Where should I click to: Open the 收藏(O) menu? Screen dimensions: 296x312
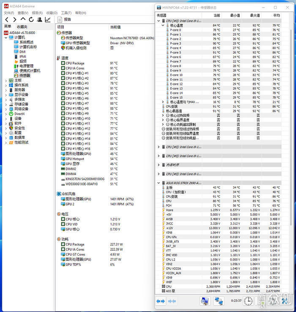(52, 13)
